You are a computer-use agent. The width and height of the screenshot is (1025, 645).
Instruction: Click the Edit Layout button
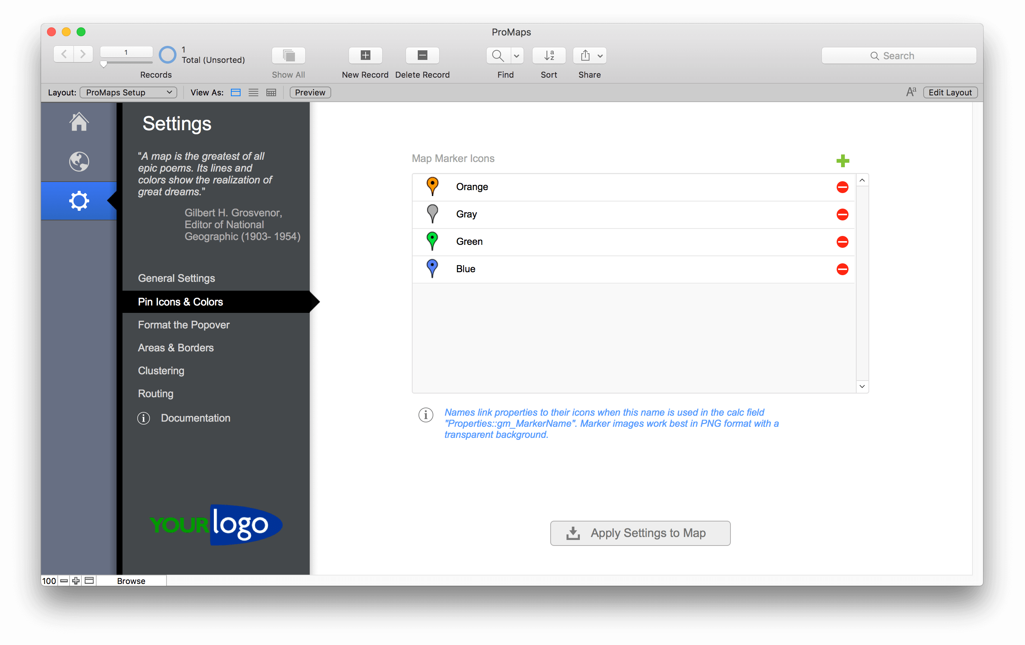click(x=950, y=92)
